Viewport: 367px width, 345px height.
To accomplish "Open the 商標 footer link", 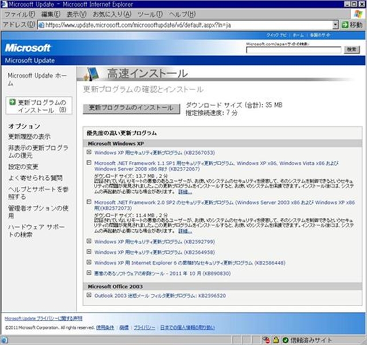I will [124, 327].
